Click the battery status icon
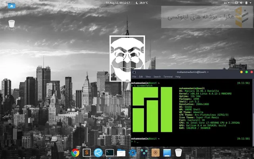This screenshot has width=254, height=159. coord(246,3)
